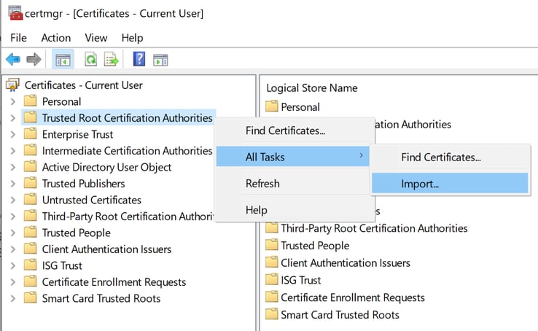Select Client Authentication Issuers in tree
The image size is (538, 331).
[106, 249]
